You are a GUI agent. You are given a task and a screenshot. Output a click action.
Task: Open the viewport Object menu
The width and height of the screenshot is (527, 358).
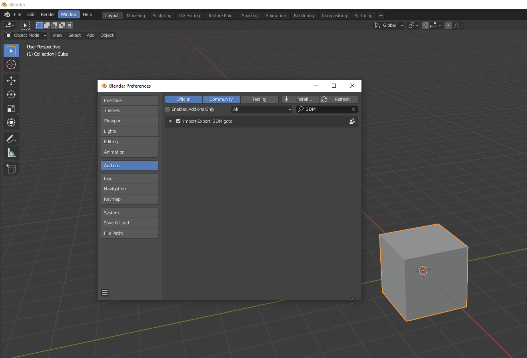pyautogui.click(x=107, y=35)
